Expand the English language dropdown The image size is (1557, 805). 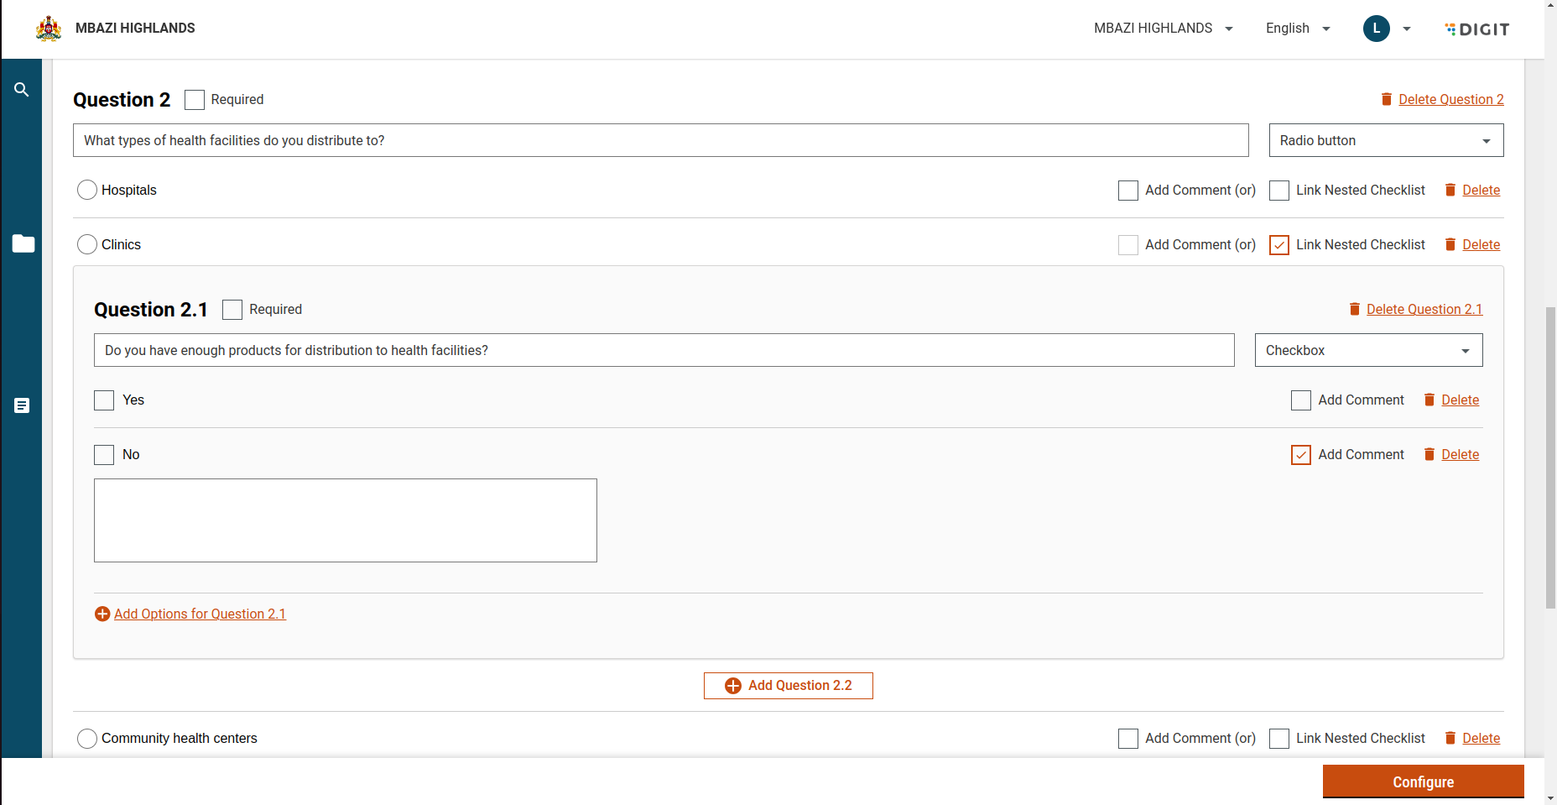1298,29
